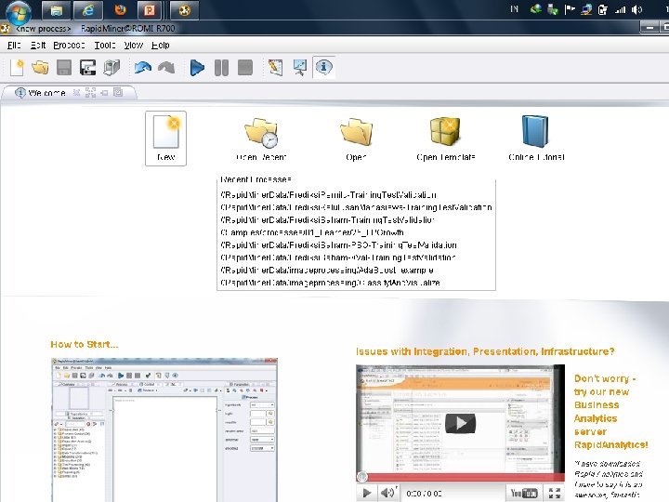This screenshot has width=669, height=502.
Task: Open Firefox from taskbar
Action: coord(120,10)
